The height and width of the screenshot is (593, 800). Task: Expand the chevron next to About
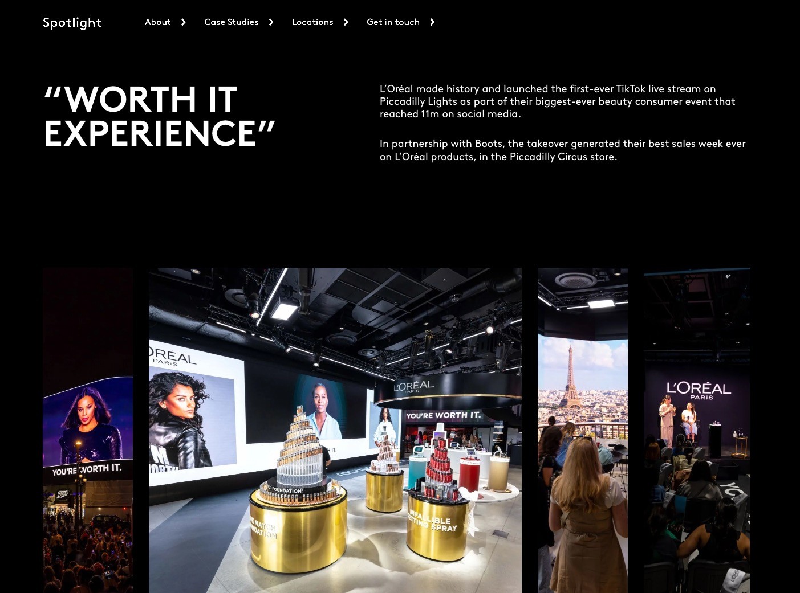click(184, 22)
